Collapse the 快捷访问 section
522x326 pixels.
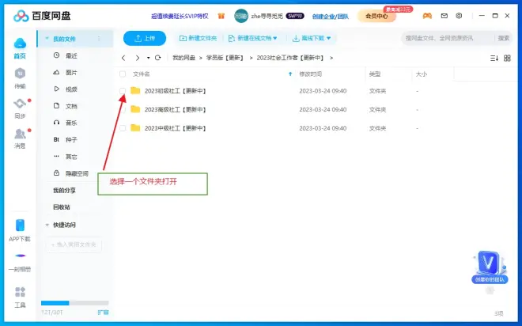pyautogui.click(x=47, y=225)
